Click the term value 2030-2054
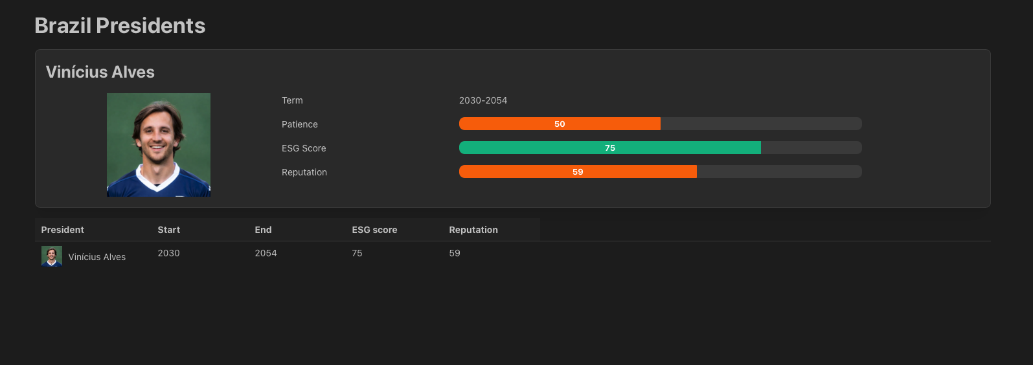Image resolution: width=1033 pixels, height=365 pixels. click(483, 100)
